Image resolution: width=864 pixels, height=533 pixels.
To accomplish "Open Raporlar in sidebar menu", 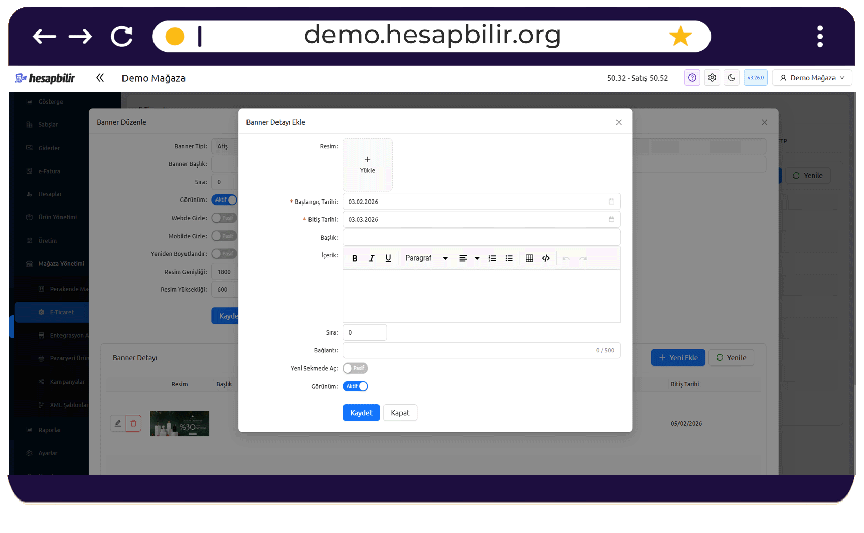I will [49, 430].
